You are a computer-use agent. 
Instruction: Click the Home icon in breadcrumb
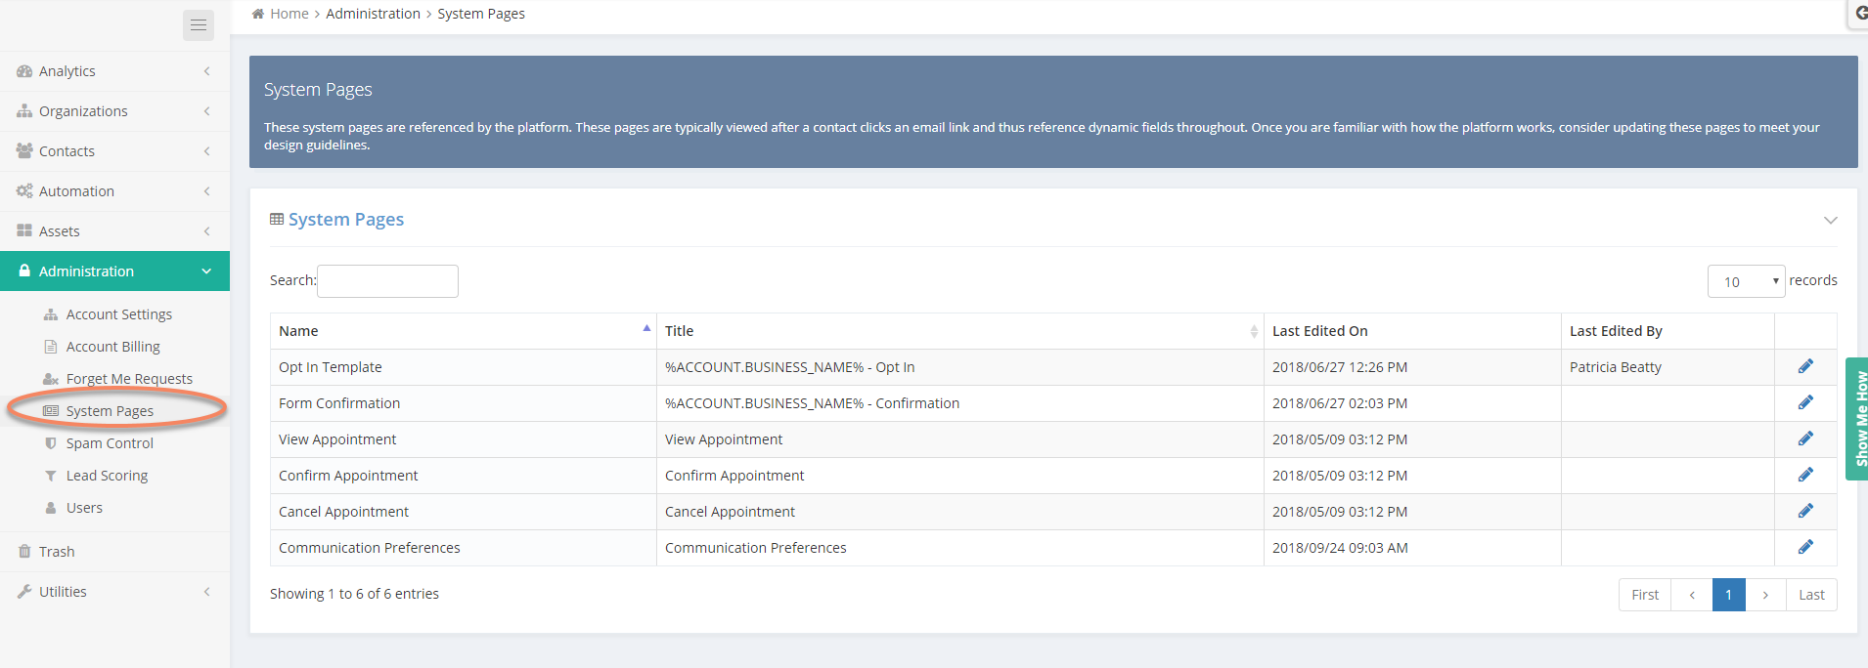[258, 14]
